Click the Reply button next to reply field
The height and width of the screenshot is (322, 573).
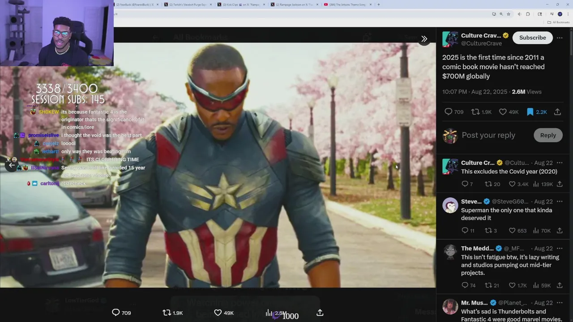548,135
